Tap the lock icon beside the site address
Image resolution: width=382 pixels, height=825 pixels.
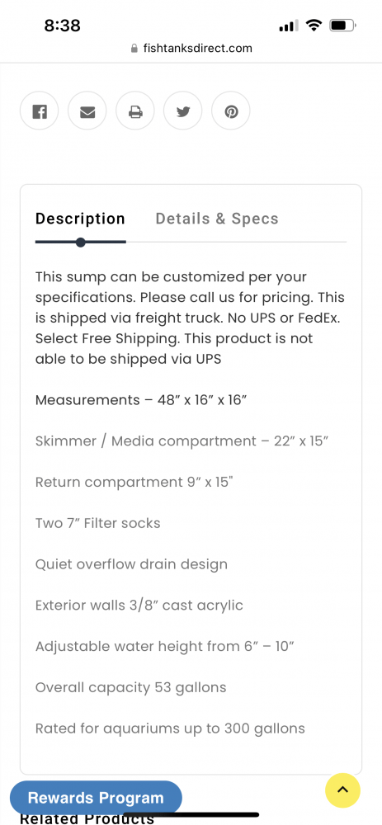pos(134,49)
